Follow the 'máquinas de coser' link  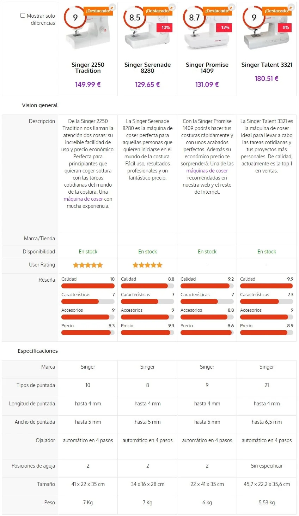[207, 171]
